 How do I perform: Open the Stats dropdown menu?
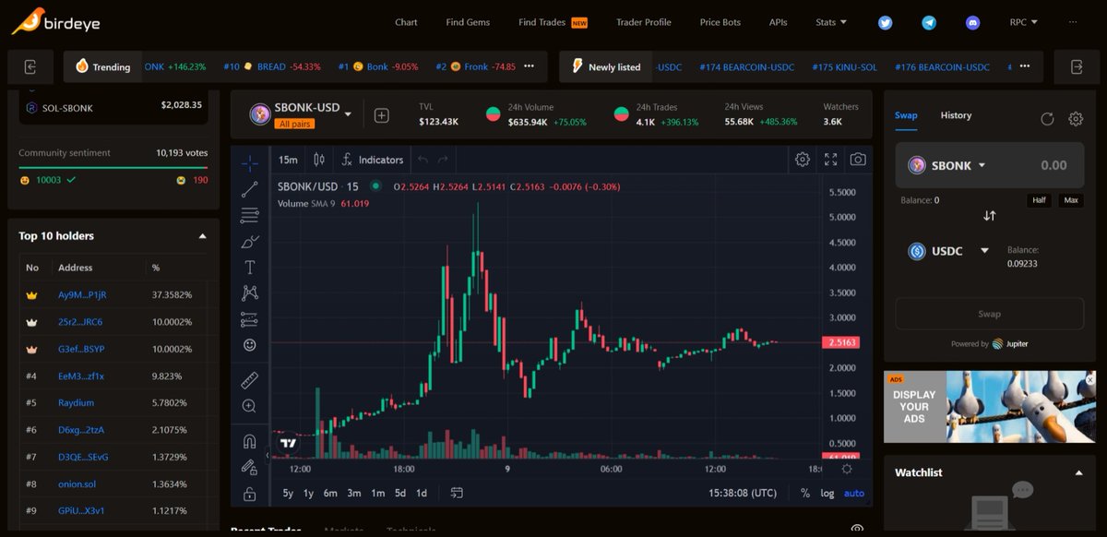(x=830, y=22)
